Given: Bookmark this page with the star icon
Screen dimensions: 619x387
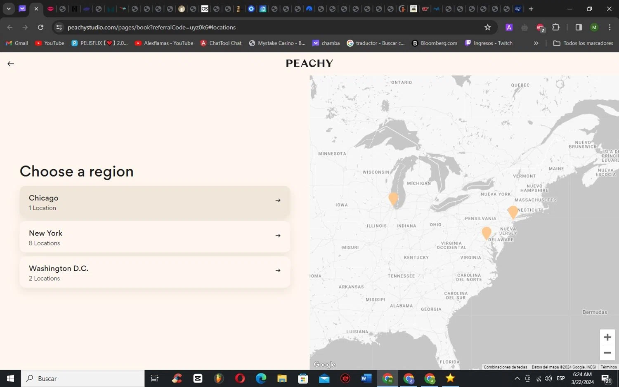Looking at the screenshot, I should (x=487, y=27).
